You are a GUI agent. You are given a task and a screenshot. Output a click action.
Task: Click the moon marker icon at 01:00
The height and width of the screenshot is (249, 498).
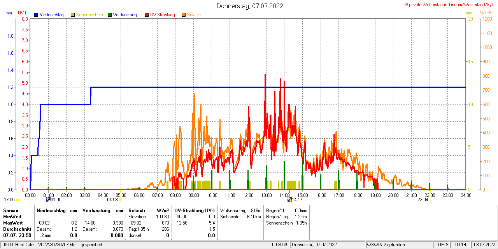[48, 200]
